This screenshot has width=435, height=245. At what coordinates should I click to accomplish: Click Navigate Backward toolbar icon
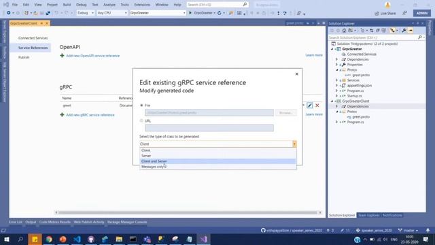click(9, 13)
